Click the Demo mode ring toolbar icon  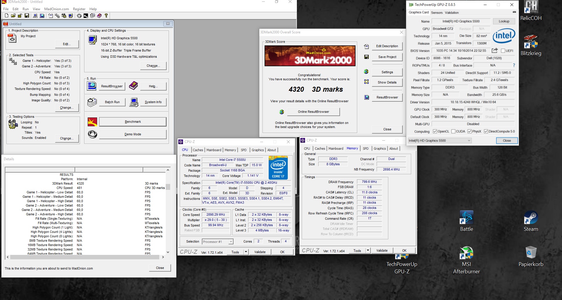[79, 16]
